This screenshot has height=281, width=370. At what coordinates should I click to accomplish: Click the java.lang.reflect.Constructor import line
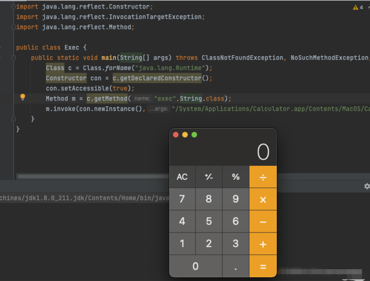[84, 7]
